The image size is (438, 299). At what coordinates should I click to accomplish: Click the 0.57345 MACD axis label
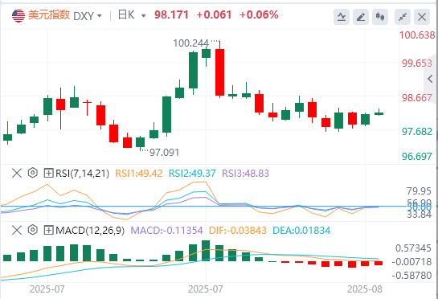pyautogui.click(x=413, y=248)
